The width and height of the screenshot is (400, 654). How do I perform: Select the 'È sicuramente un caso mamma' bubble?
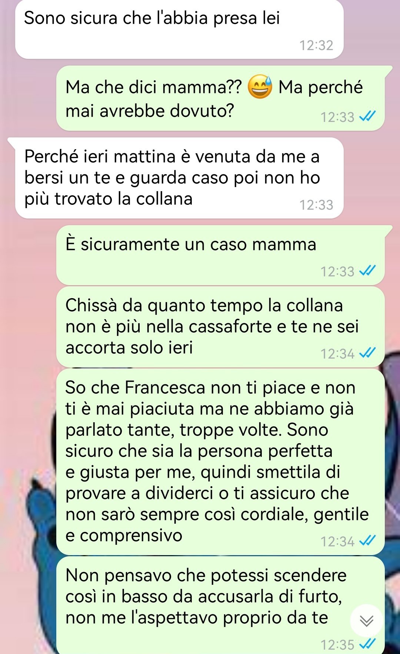pos(221,255)
